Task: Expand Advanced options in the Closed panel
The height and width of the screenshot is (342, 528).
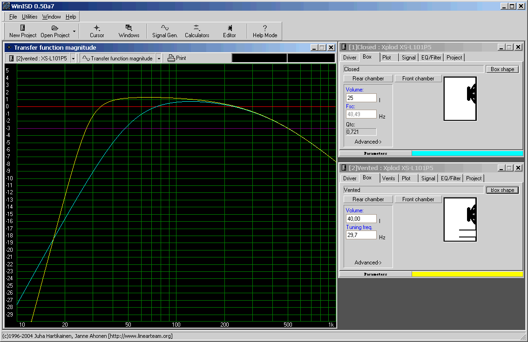Action: 368,142
